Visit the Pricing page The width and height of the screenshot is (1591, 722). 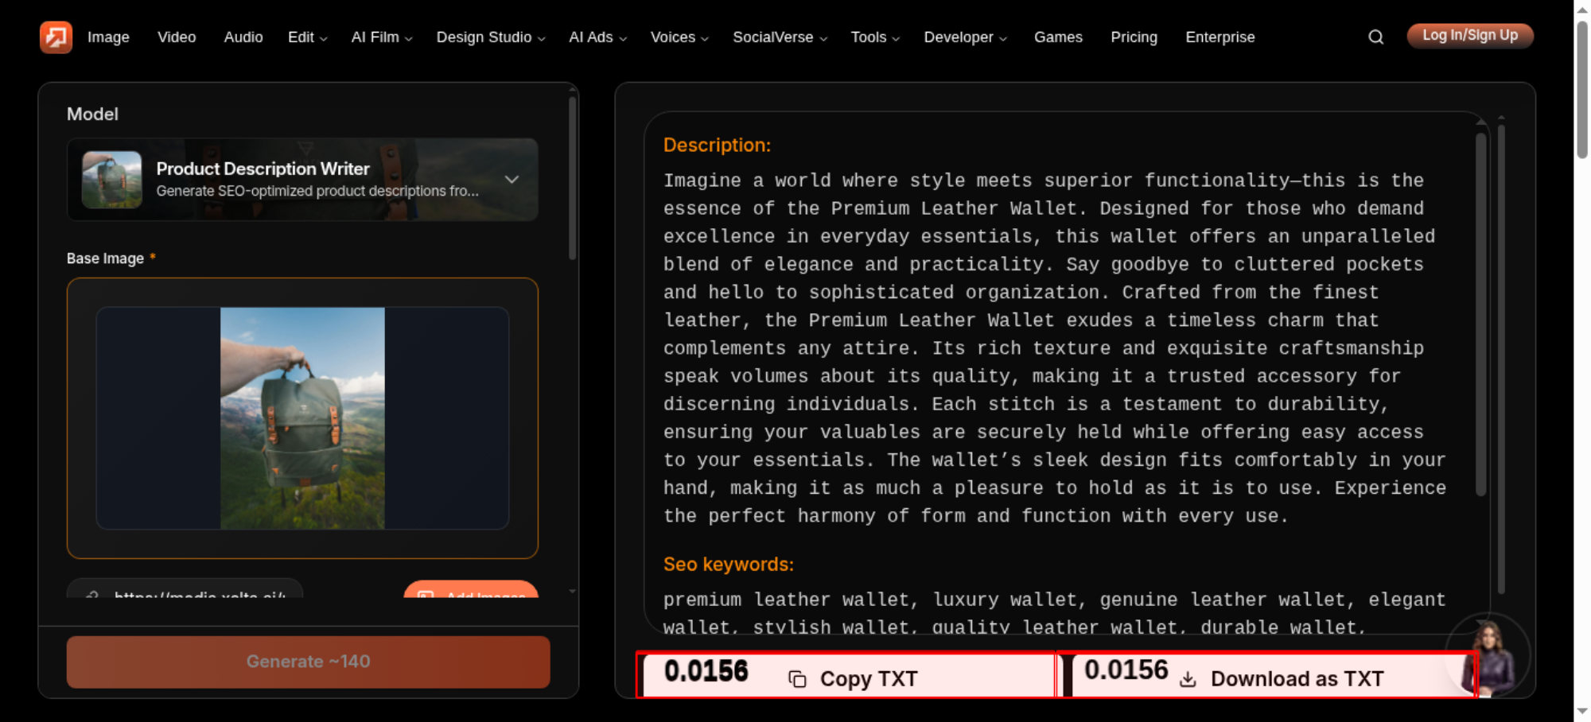1134,37
